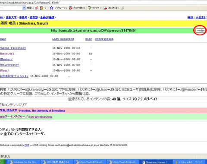Click the toolbar 検索 search button
Image resolution: width=207 pixels, height=164 pixels.
coord(29,8)
